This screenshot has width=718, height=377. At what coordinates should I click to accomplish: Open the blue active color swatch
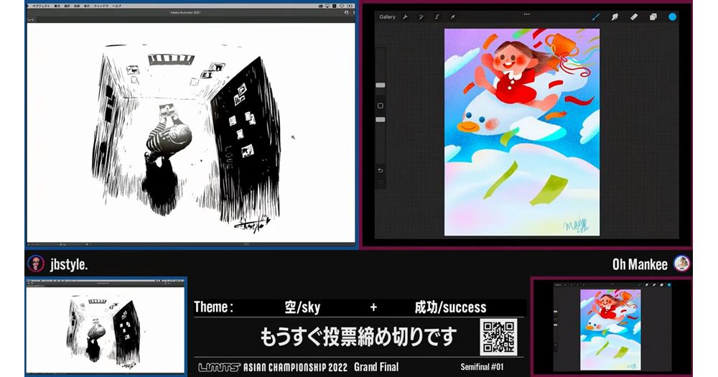673,17
